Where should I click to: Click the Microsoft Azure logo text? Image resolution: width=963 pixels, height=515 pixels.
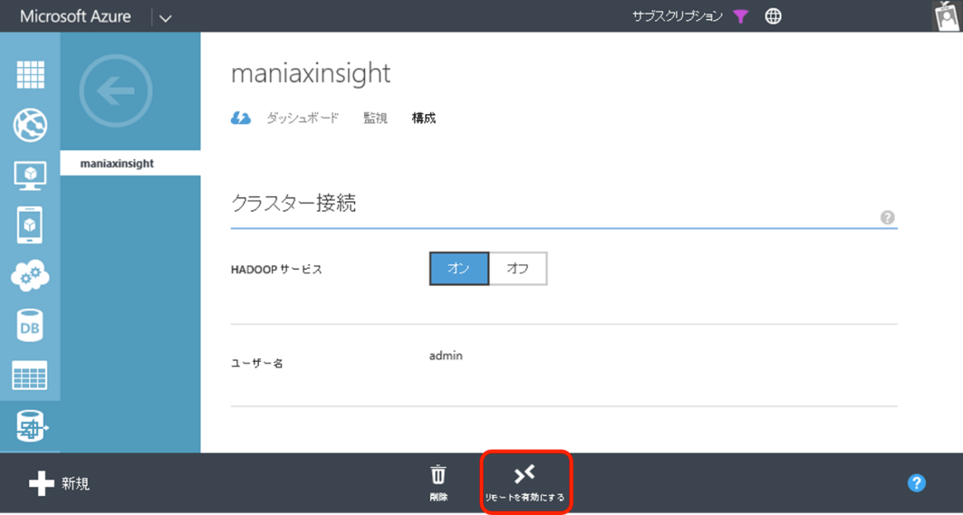coord(75,16)
